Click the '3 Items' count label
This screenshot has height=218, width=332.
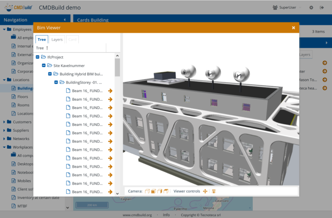click(318, 31)
